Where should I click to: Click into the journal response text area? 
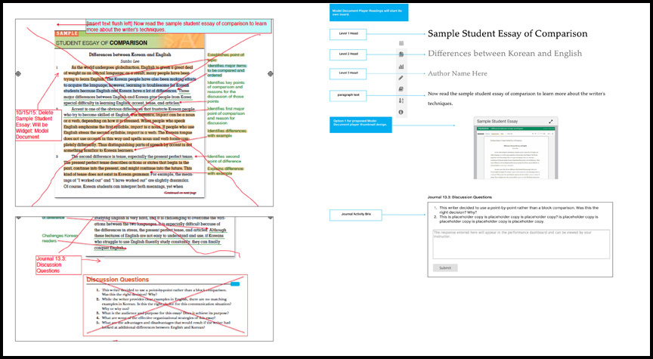521,244
